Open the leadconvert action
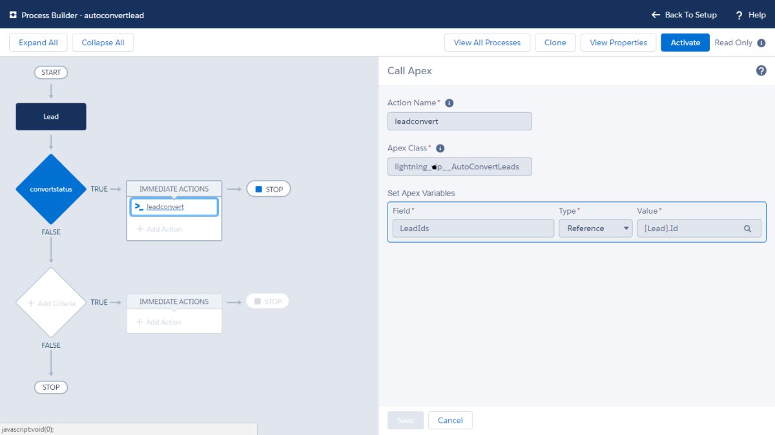 click(x=165, y=207)
